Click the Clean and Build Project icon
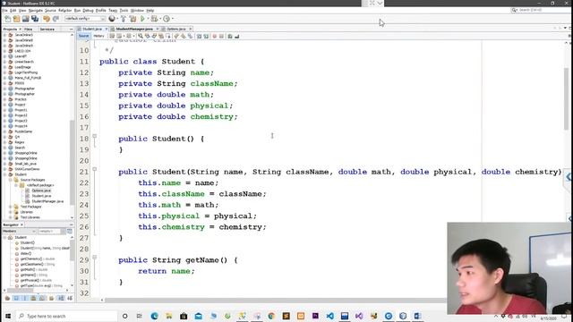The width and height of the screenshot is (573, 322). [x=133, y=19]
